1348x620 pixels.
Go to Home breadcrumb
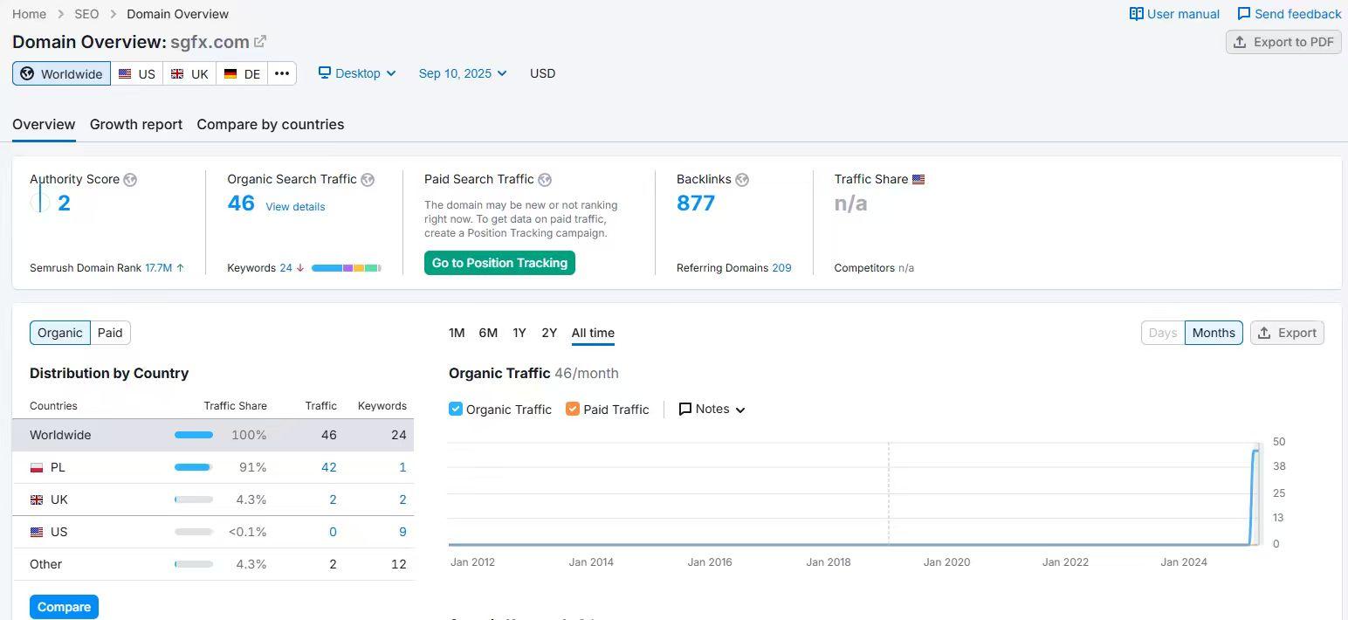tap(29, 14)
